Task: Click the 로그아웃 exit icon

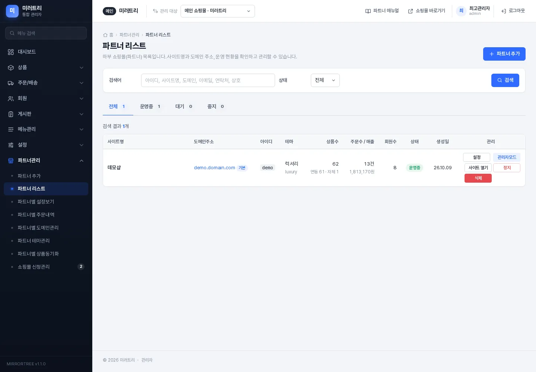Action: click(504, 11)
